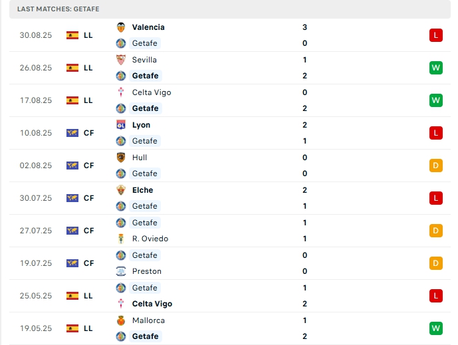Click the LL league label on 26.08.25
The width and height of the screenshot is (458, 345).
pos(88,68)
